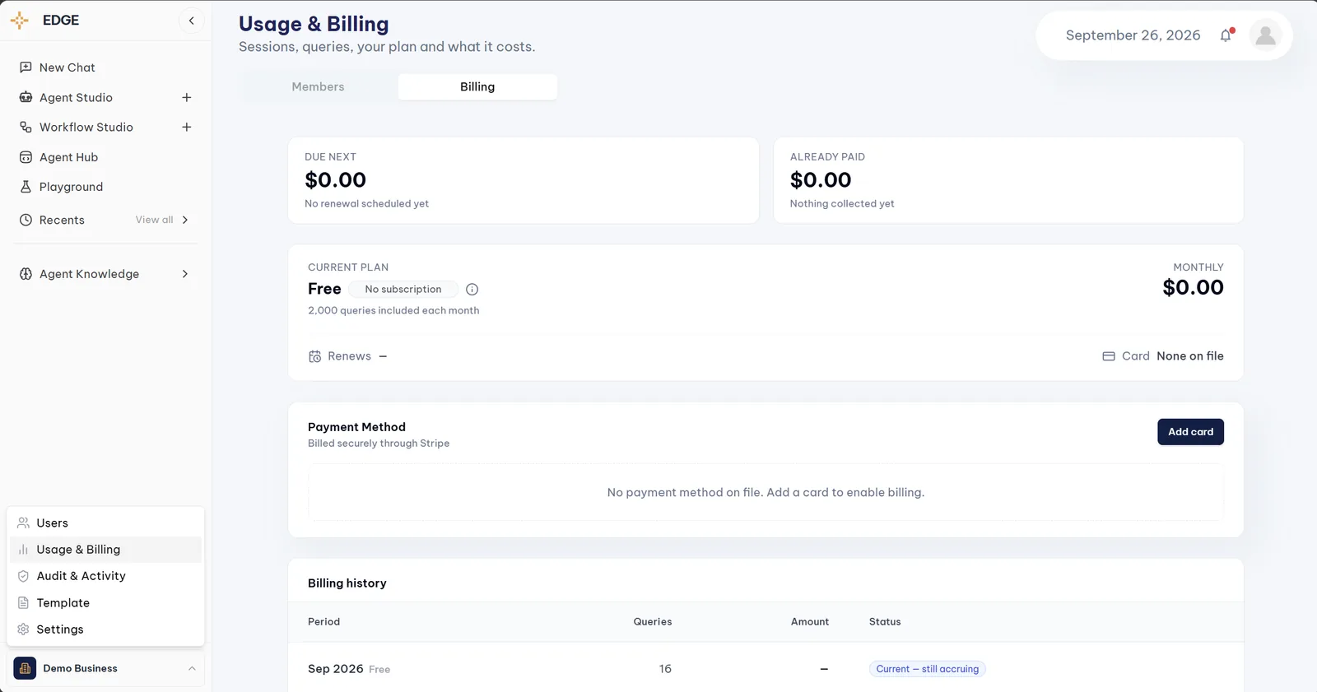Go to Workflow Studio
The width and height of the screenshot is (1317, 692).
pyautogui.click(x=86, y=128)
